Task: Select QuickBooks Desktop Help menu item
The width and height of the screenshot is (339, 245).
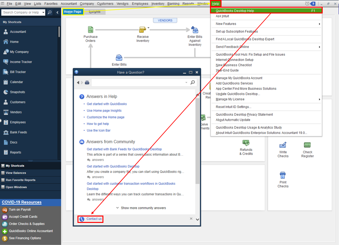Action: pos(266,11)
